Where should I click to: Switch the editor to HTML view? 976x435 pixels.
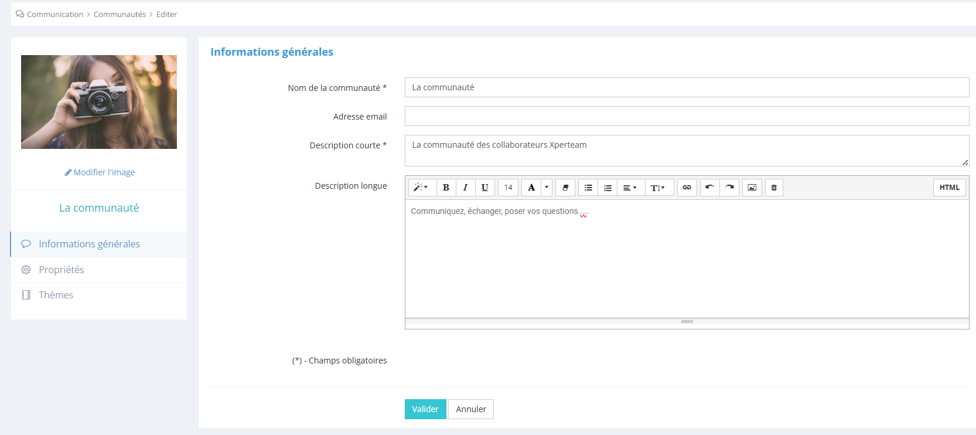[x=949, y=188]
